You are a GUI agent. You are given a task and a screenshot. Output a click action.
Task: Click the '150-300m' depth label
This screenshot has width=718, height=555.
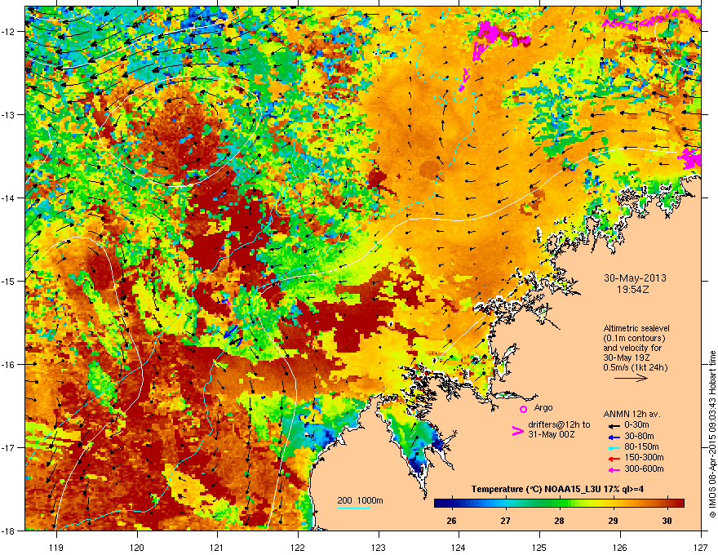tap(644, 457)
